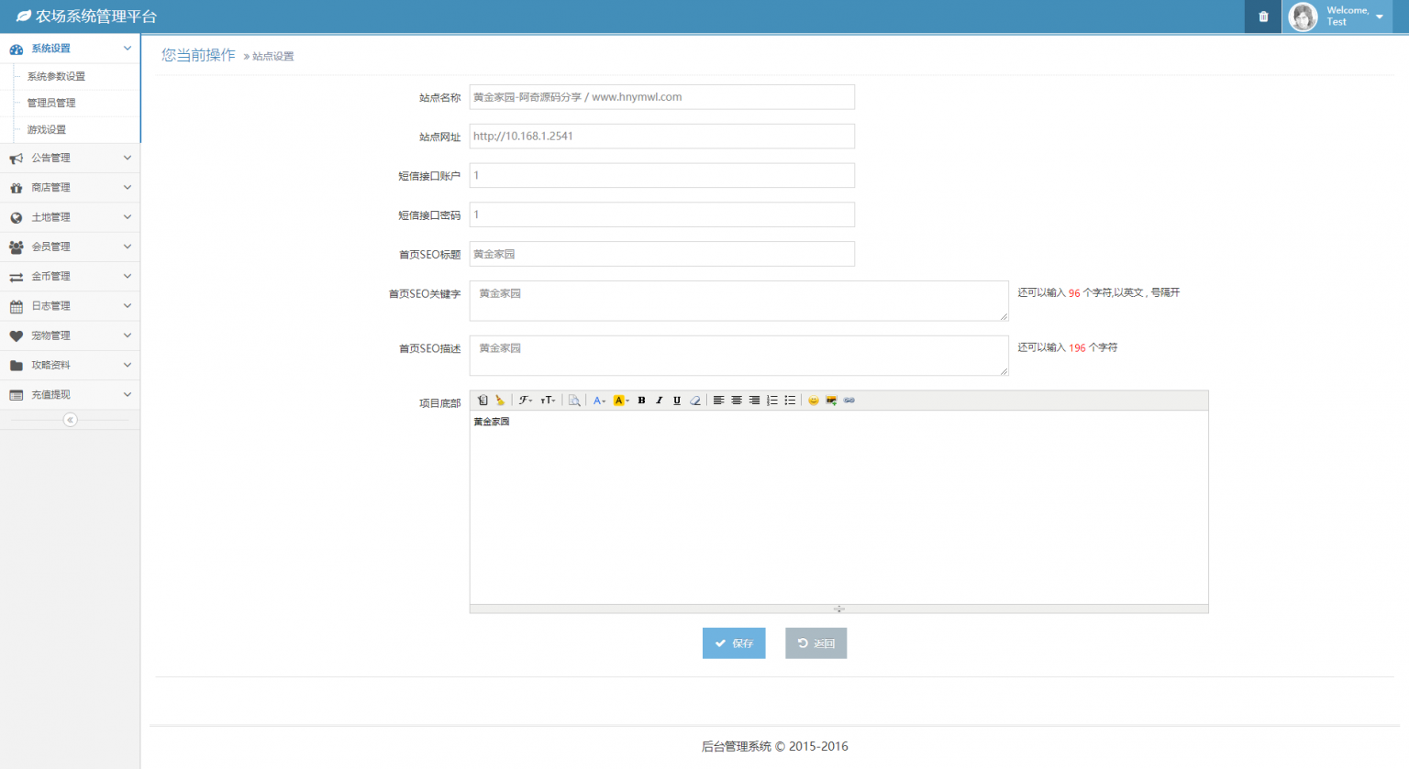Center align text in editor
The width and height of the screenshot is (1409, 769).
coord(737,401)
